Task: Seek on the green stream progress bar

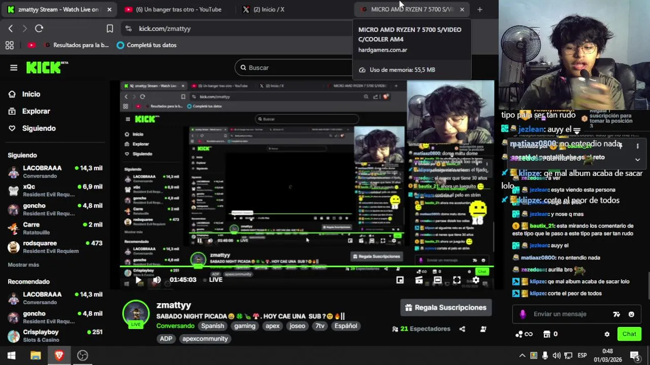Action: pyautogui.click(x=307, y=267)
